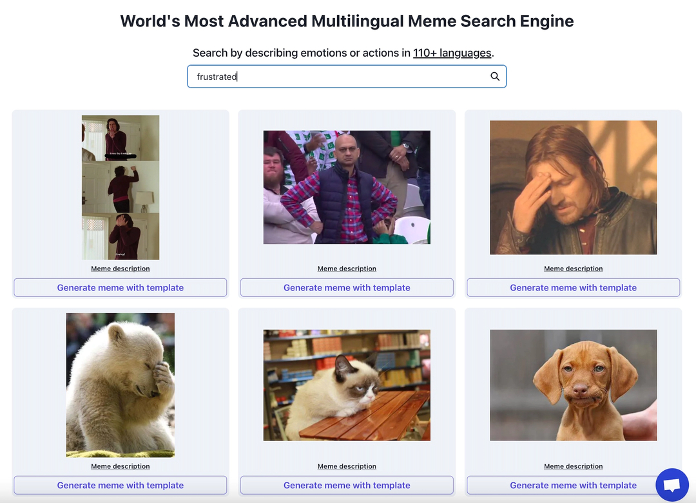The width and height of the screenshot is (696, 503).
Task: Generate meme with cricket fan template
Action: pyautogui.click(x=347, y=288)
